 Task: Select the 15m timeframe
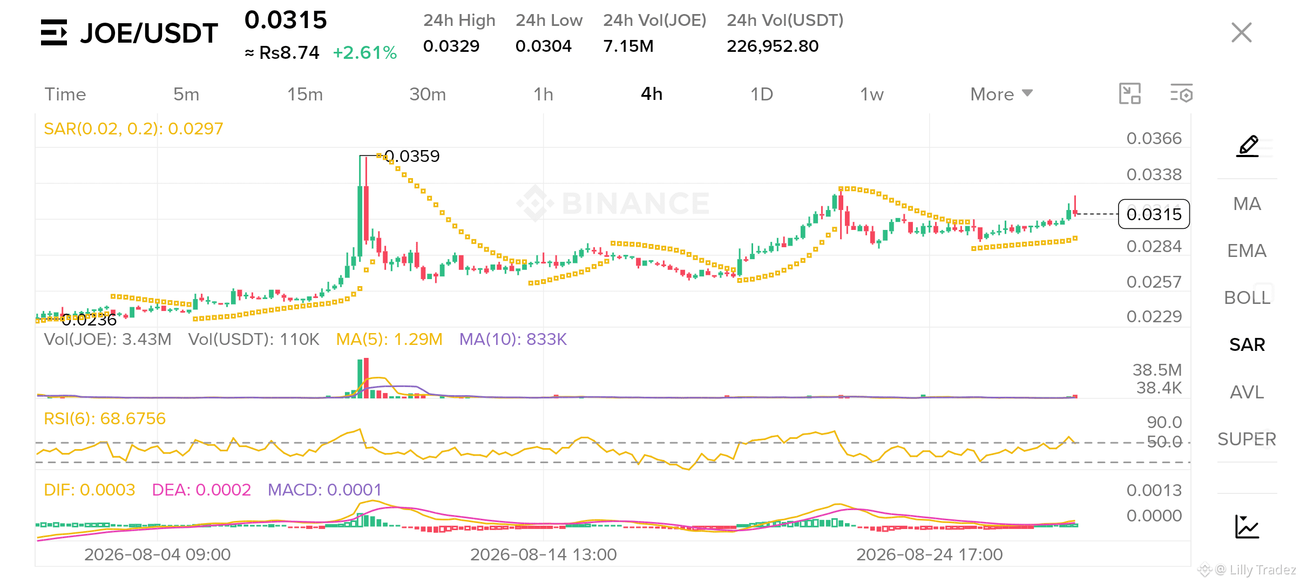click(x=305, y=94)
